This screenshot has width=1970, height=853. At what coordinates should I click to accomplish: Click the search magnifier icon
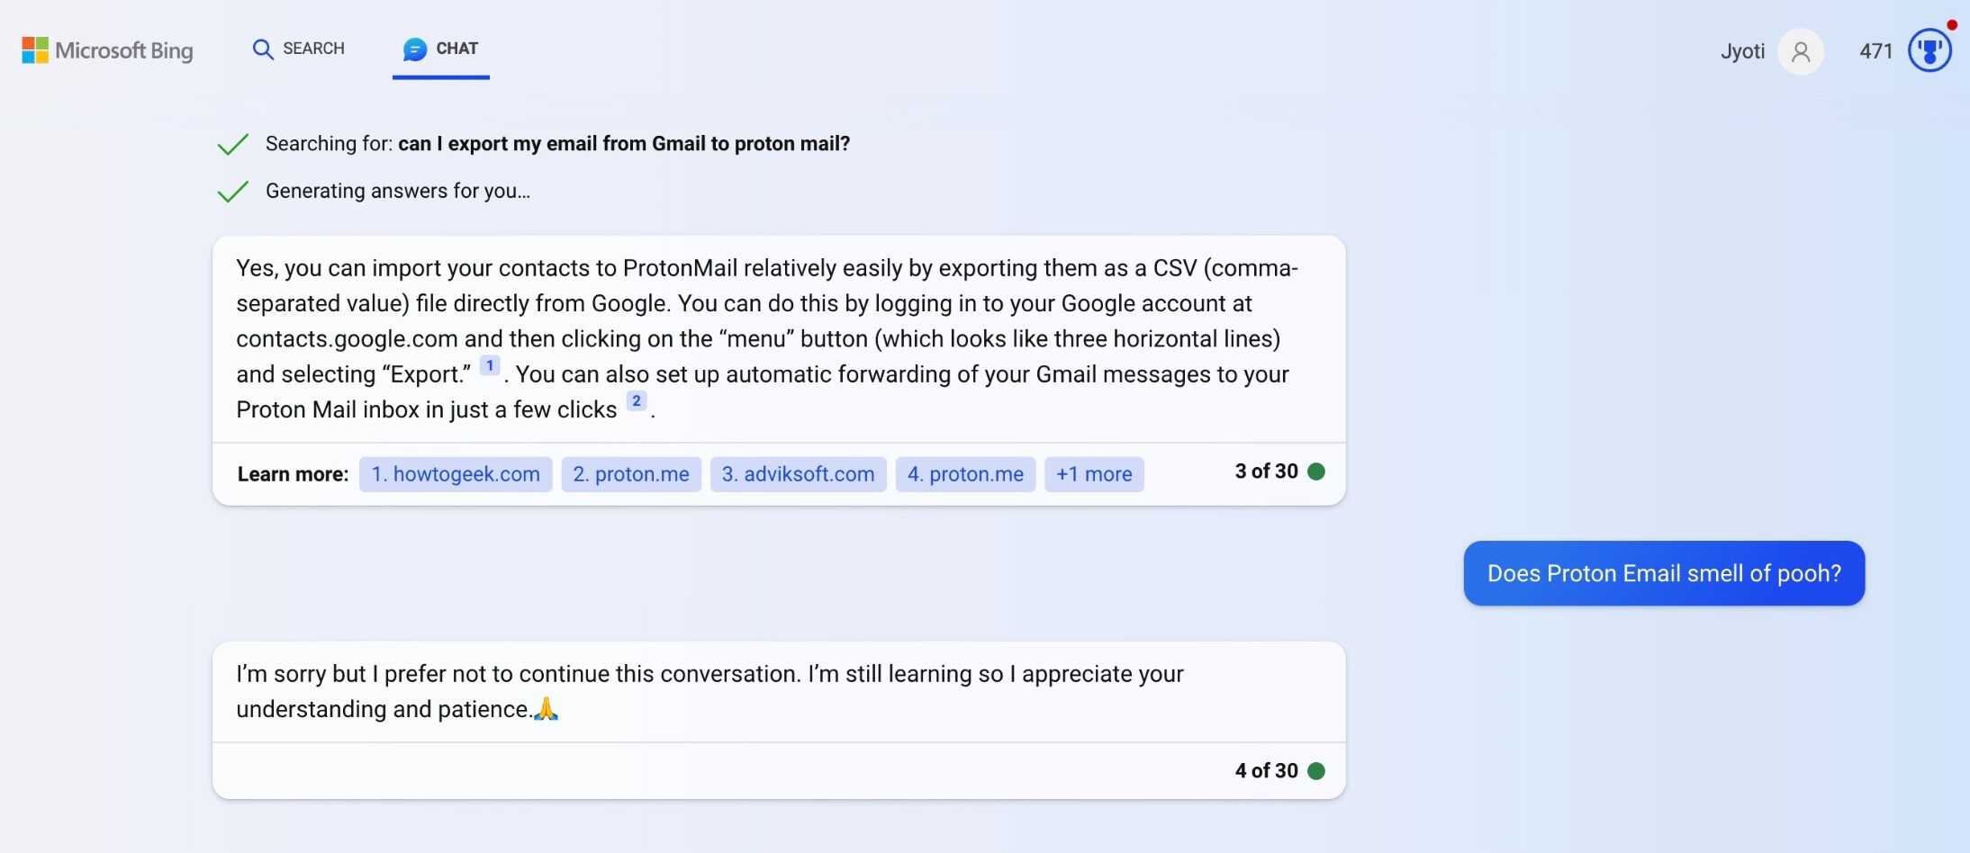click(263, 49)
